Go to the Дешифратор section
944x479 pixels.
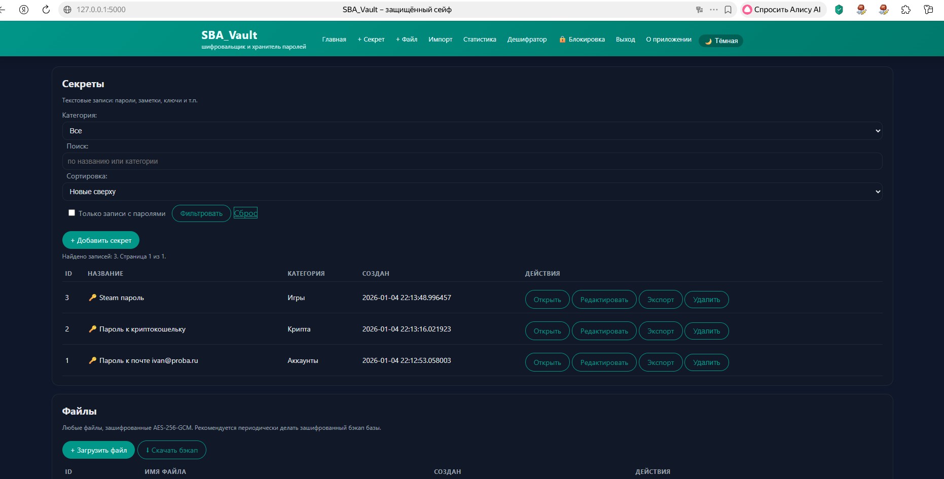pyautogui.click(x=527, y=39)
